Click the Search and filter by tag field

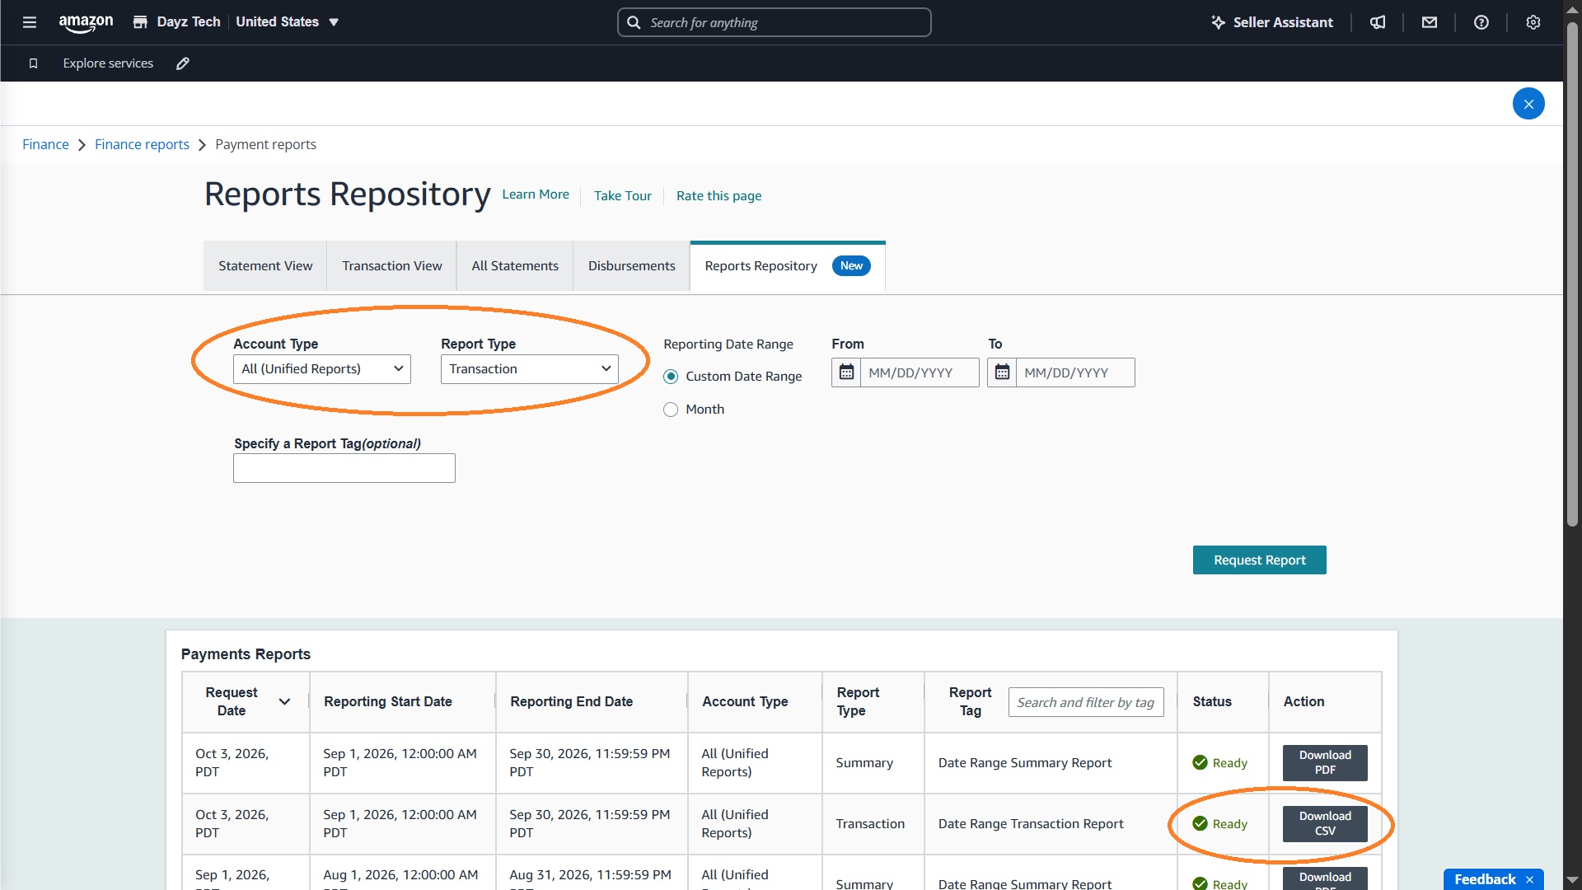(x=1086, y=702)
